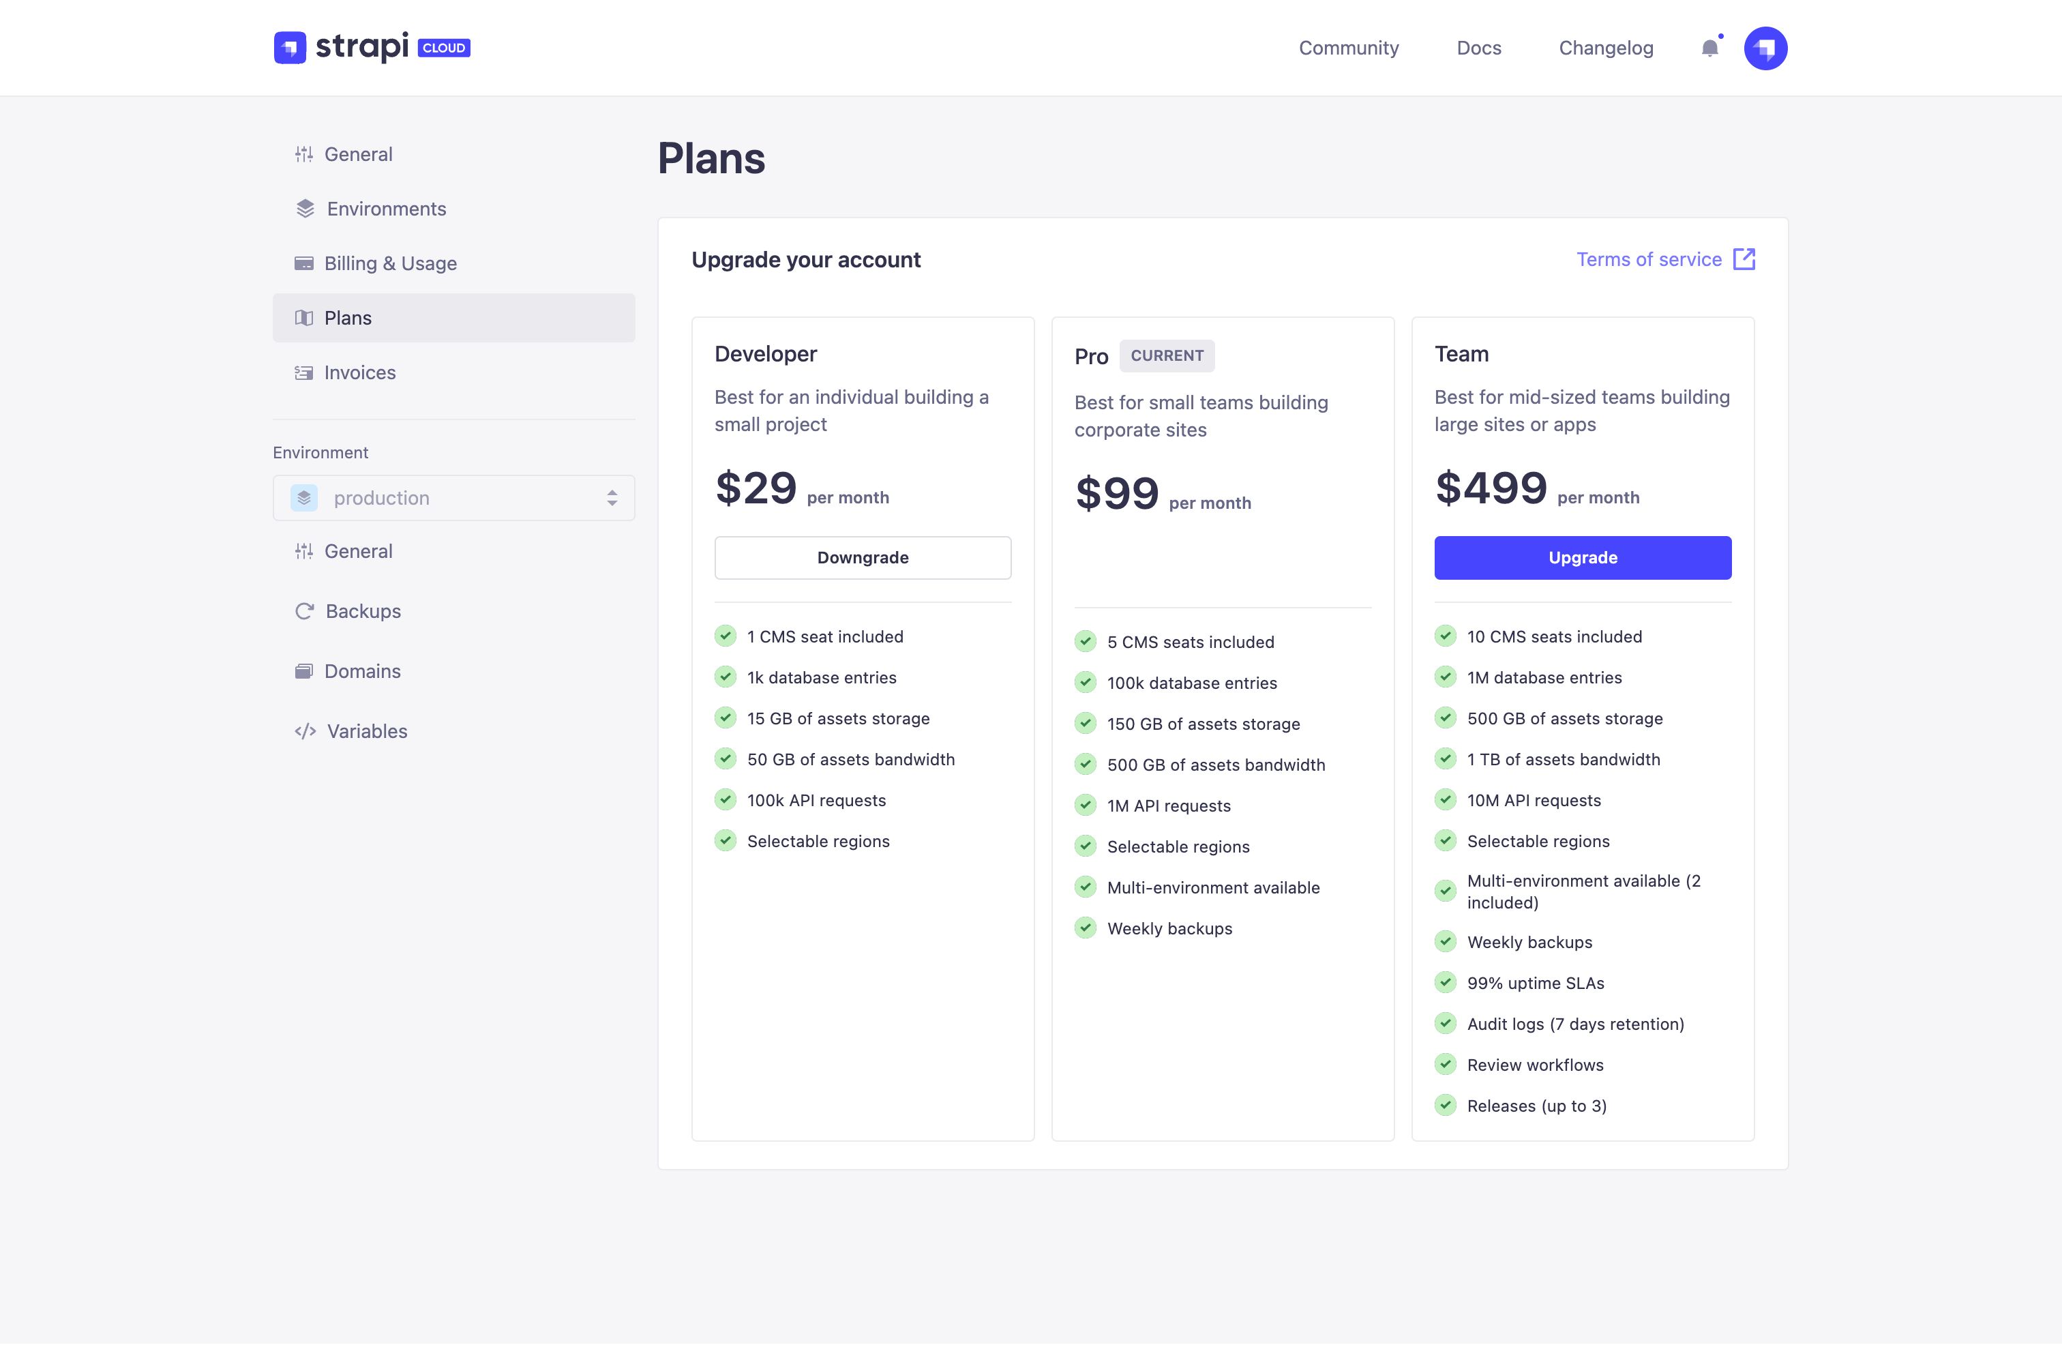Navigate to Community
The width and height of the screenshot is (2062, 1345).
[x=1348, y=48]
